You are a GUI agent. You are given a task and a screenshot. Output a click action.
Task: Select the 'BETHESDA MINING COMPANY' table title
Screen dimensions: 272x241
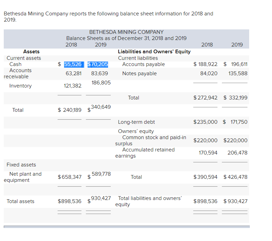tap(126, 32)
